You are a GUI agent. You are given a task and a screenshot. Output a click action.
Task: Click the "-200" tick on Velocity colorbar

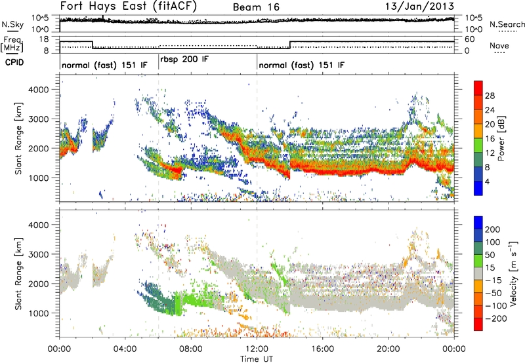(496, 318)
